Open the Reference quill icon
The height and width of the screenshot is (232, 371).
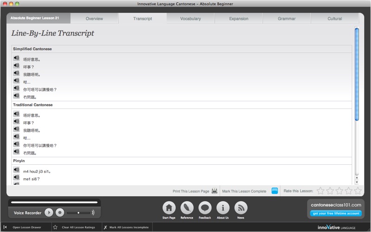[x=187, y=208]
